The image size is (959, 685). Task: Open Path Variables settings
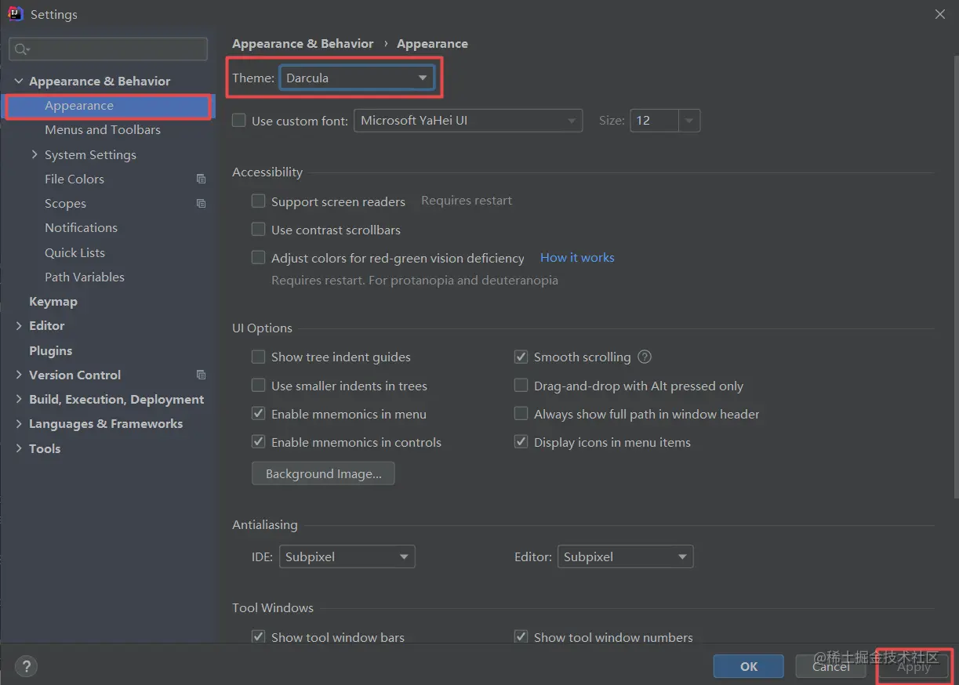(x=85, y=277)
